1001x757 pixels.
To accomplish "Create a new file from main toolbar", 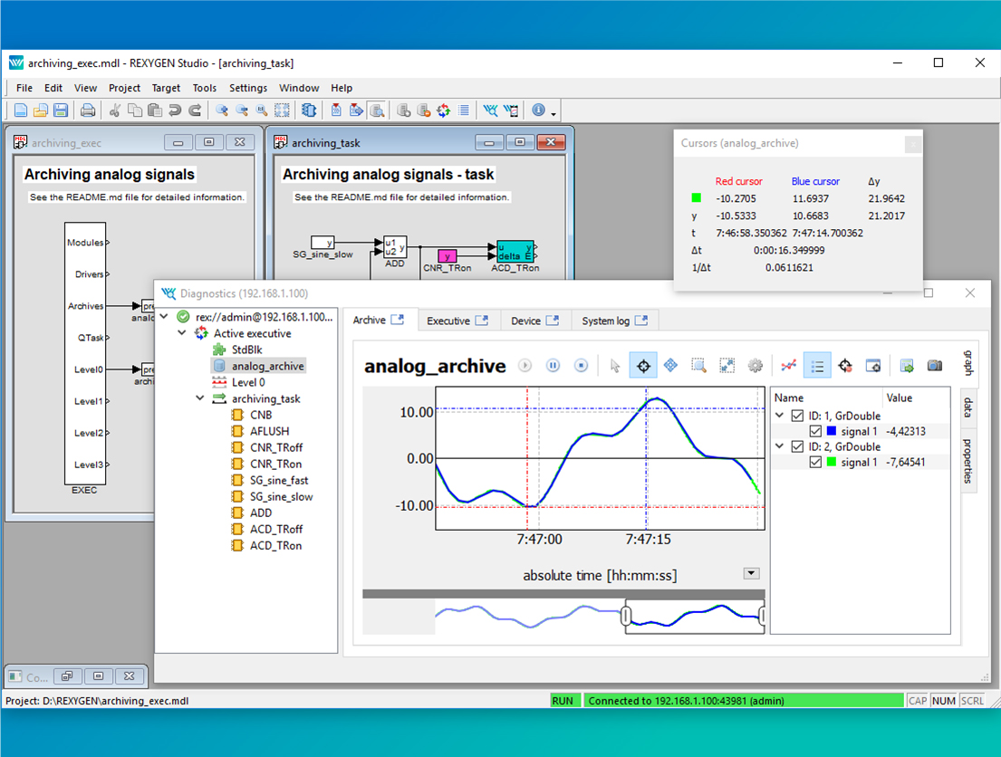I will coord(21,110).
